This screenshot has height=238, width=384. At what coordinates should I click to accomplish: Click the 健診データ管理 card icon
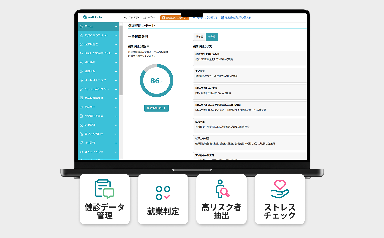[x=105, y=189]
